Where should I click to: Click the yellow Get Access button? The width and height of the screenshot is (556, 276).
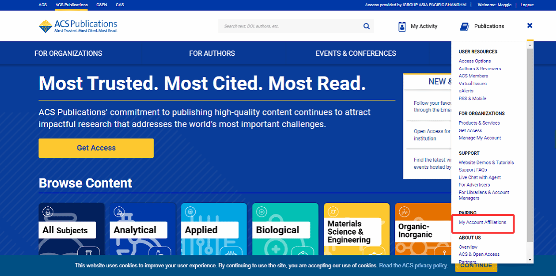pyautogui.click(x=96, y=148)
